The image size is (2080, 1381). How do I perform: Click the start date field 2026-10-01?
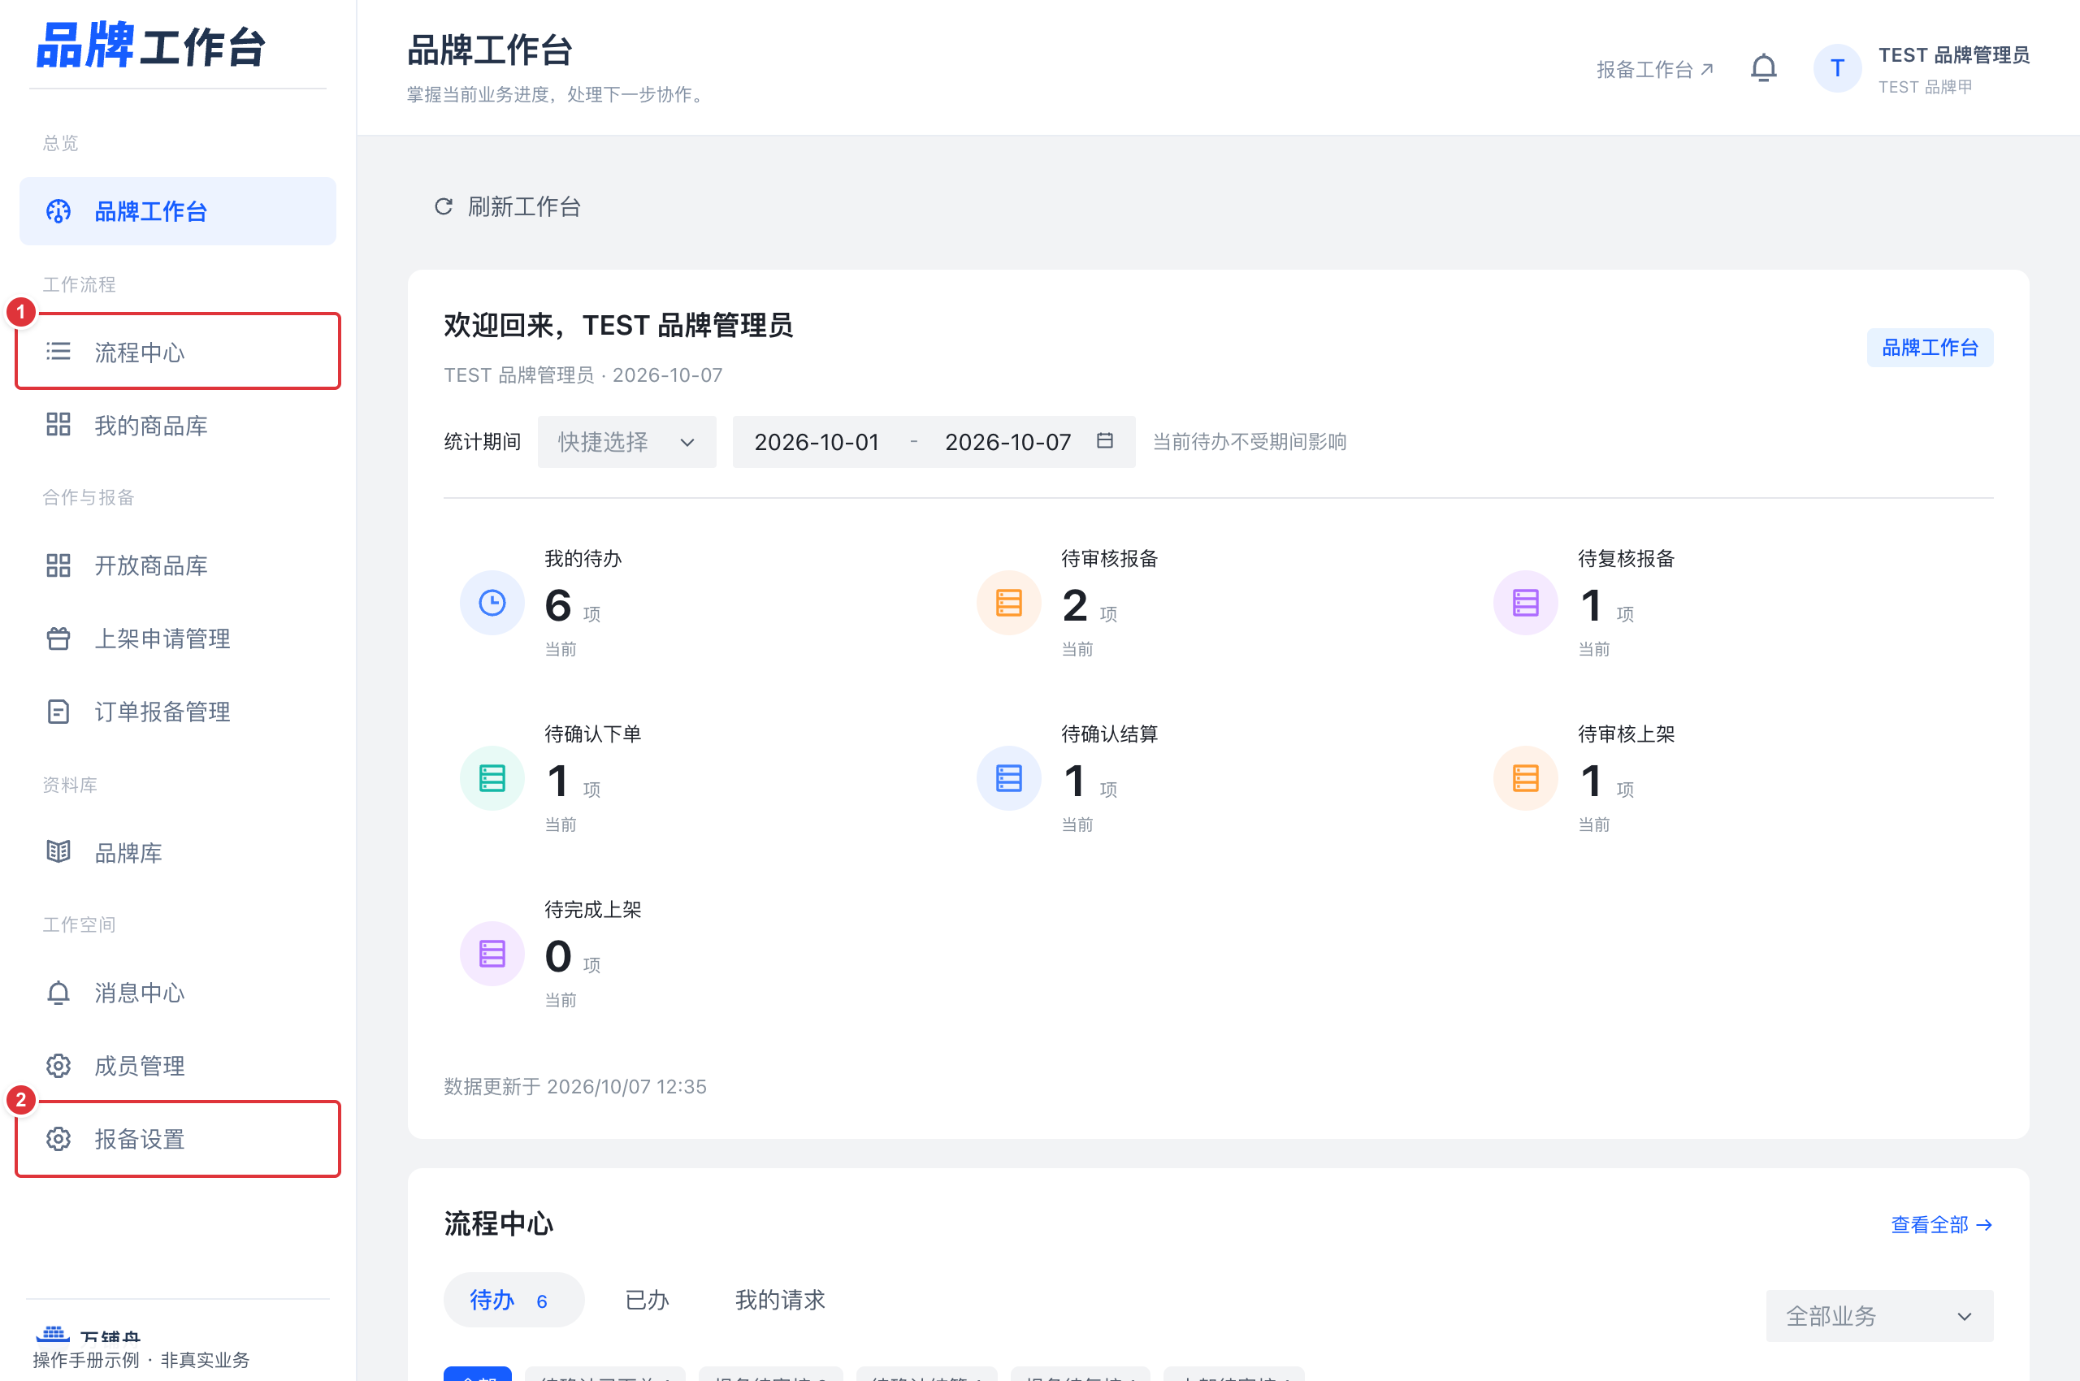click(x=817, y=442)
